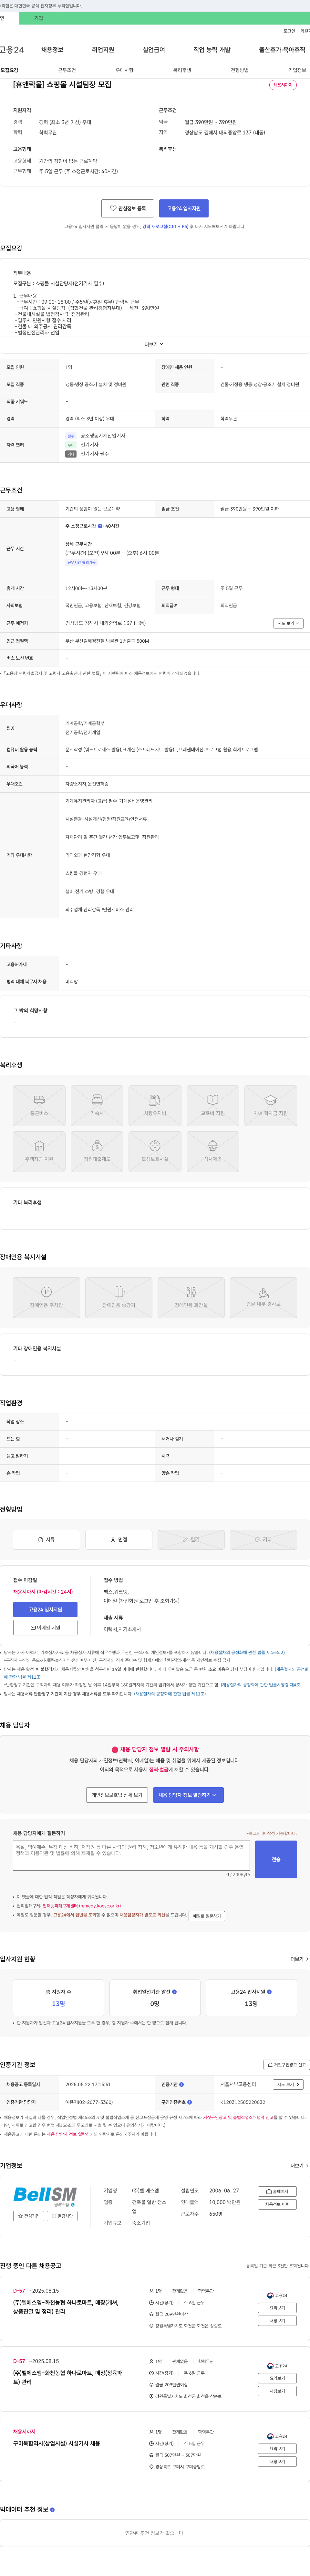Screen dimensions: 310x2576
Task: Switch to the 전형방법 section tab
Action: (x=240, y=70)
